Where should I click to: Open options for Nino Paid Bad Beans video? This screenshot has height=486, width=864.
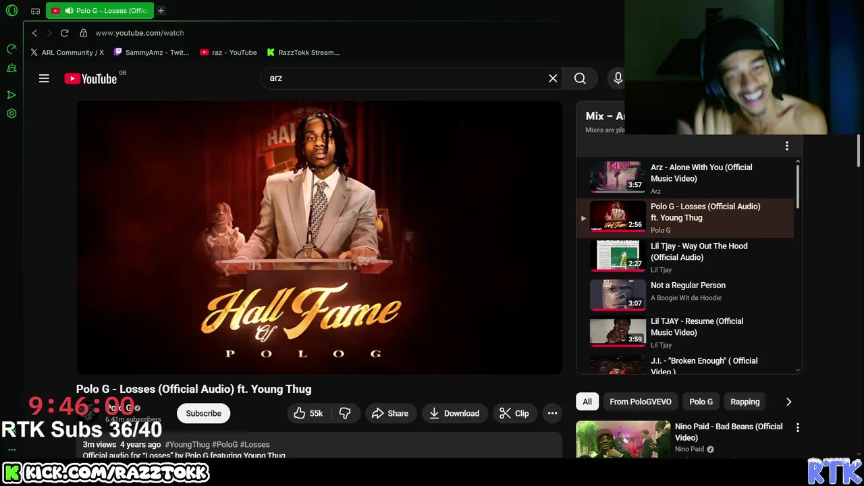click(797, 427)
